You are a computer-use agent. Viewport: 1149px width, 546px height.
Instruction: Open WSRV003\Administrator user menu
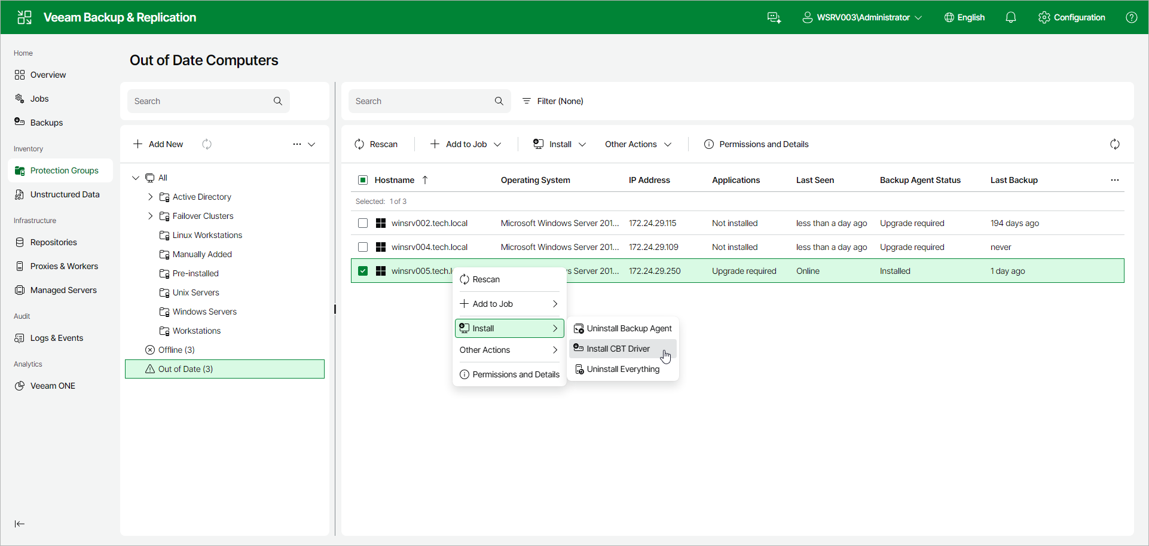861,17
